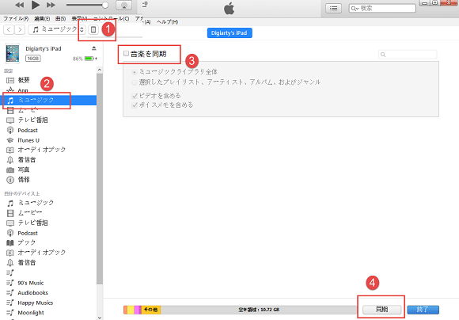Select the Digiarty's iPad tab button
Image resolution: width=459 pixels, height=320 pixels.
click(x=229, y=32)
